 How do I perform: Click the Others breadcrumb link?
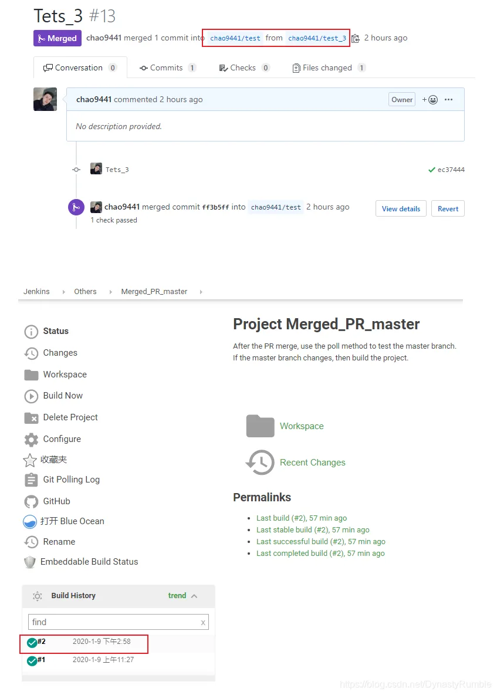[85, 292]
